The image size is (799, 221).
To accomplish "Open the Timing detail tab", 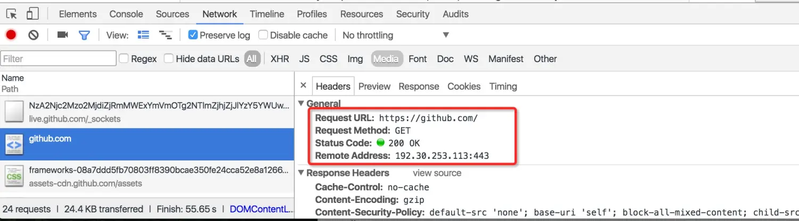I will coord(503,86).
